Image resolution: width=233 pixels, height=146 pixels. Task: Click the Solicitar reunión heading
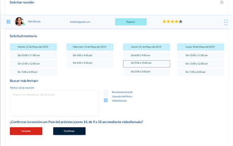(22, 3)
